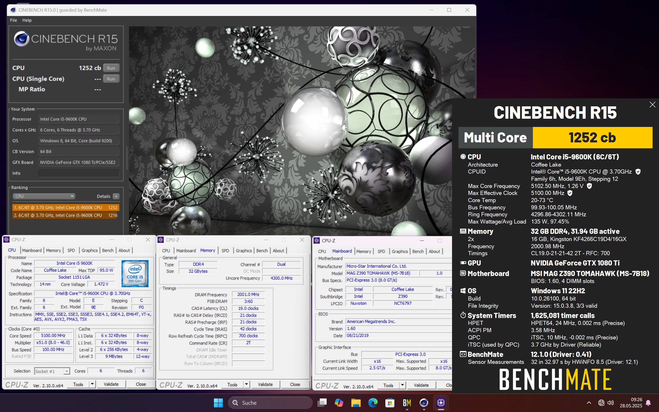The image size is (659, 412).
Task: Open Microsoft Edge from the taskbar
Action: (373, 402)
